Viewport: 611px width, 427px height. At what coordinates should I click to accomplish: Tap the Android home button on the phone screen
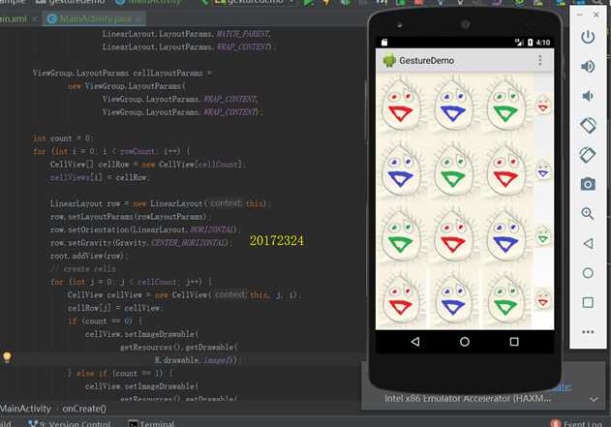(465, 342)
